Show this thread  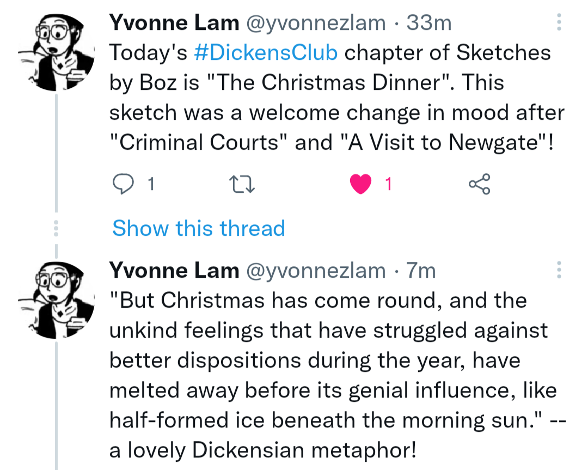198,228
